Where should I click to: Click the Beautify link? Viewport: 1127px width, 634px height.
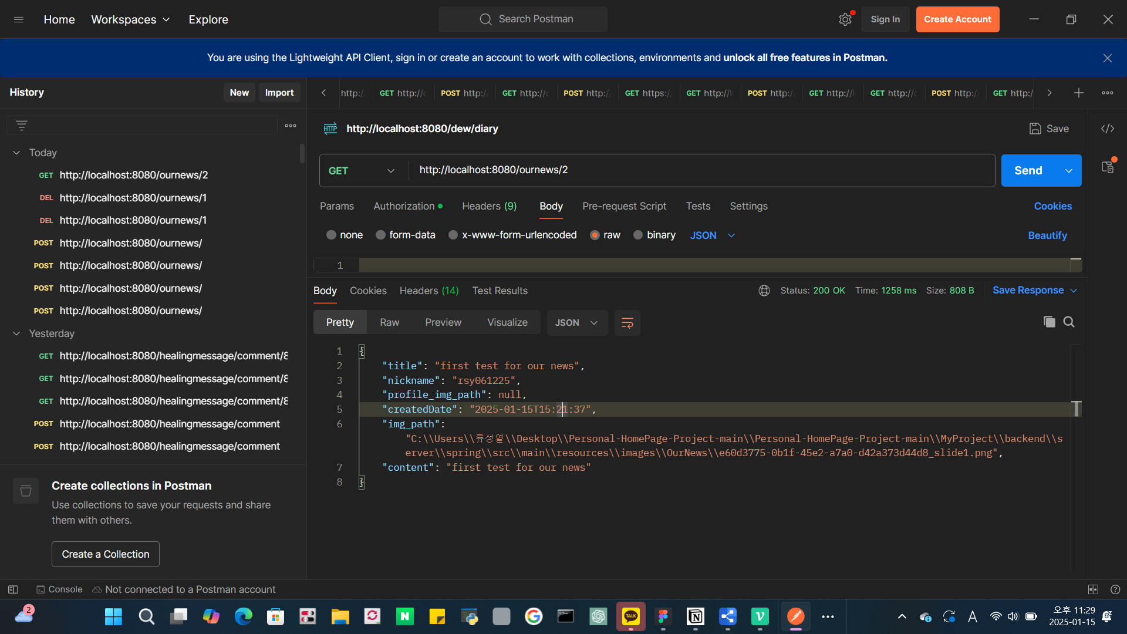(1048, 235)
